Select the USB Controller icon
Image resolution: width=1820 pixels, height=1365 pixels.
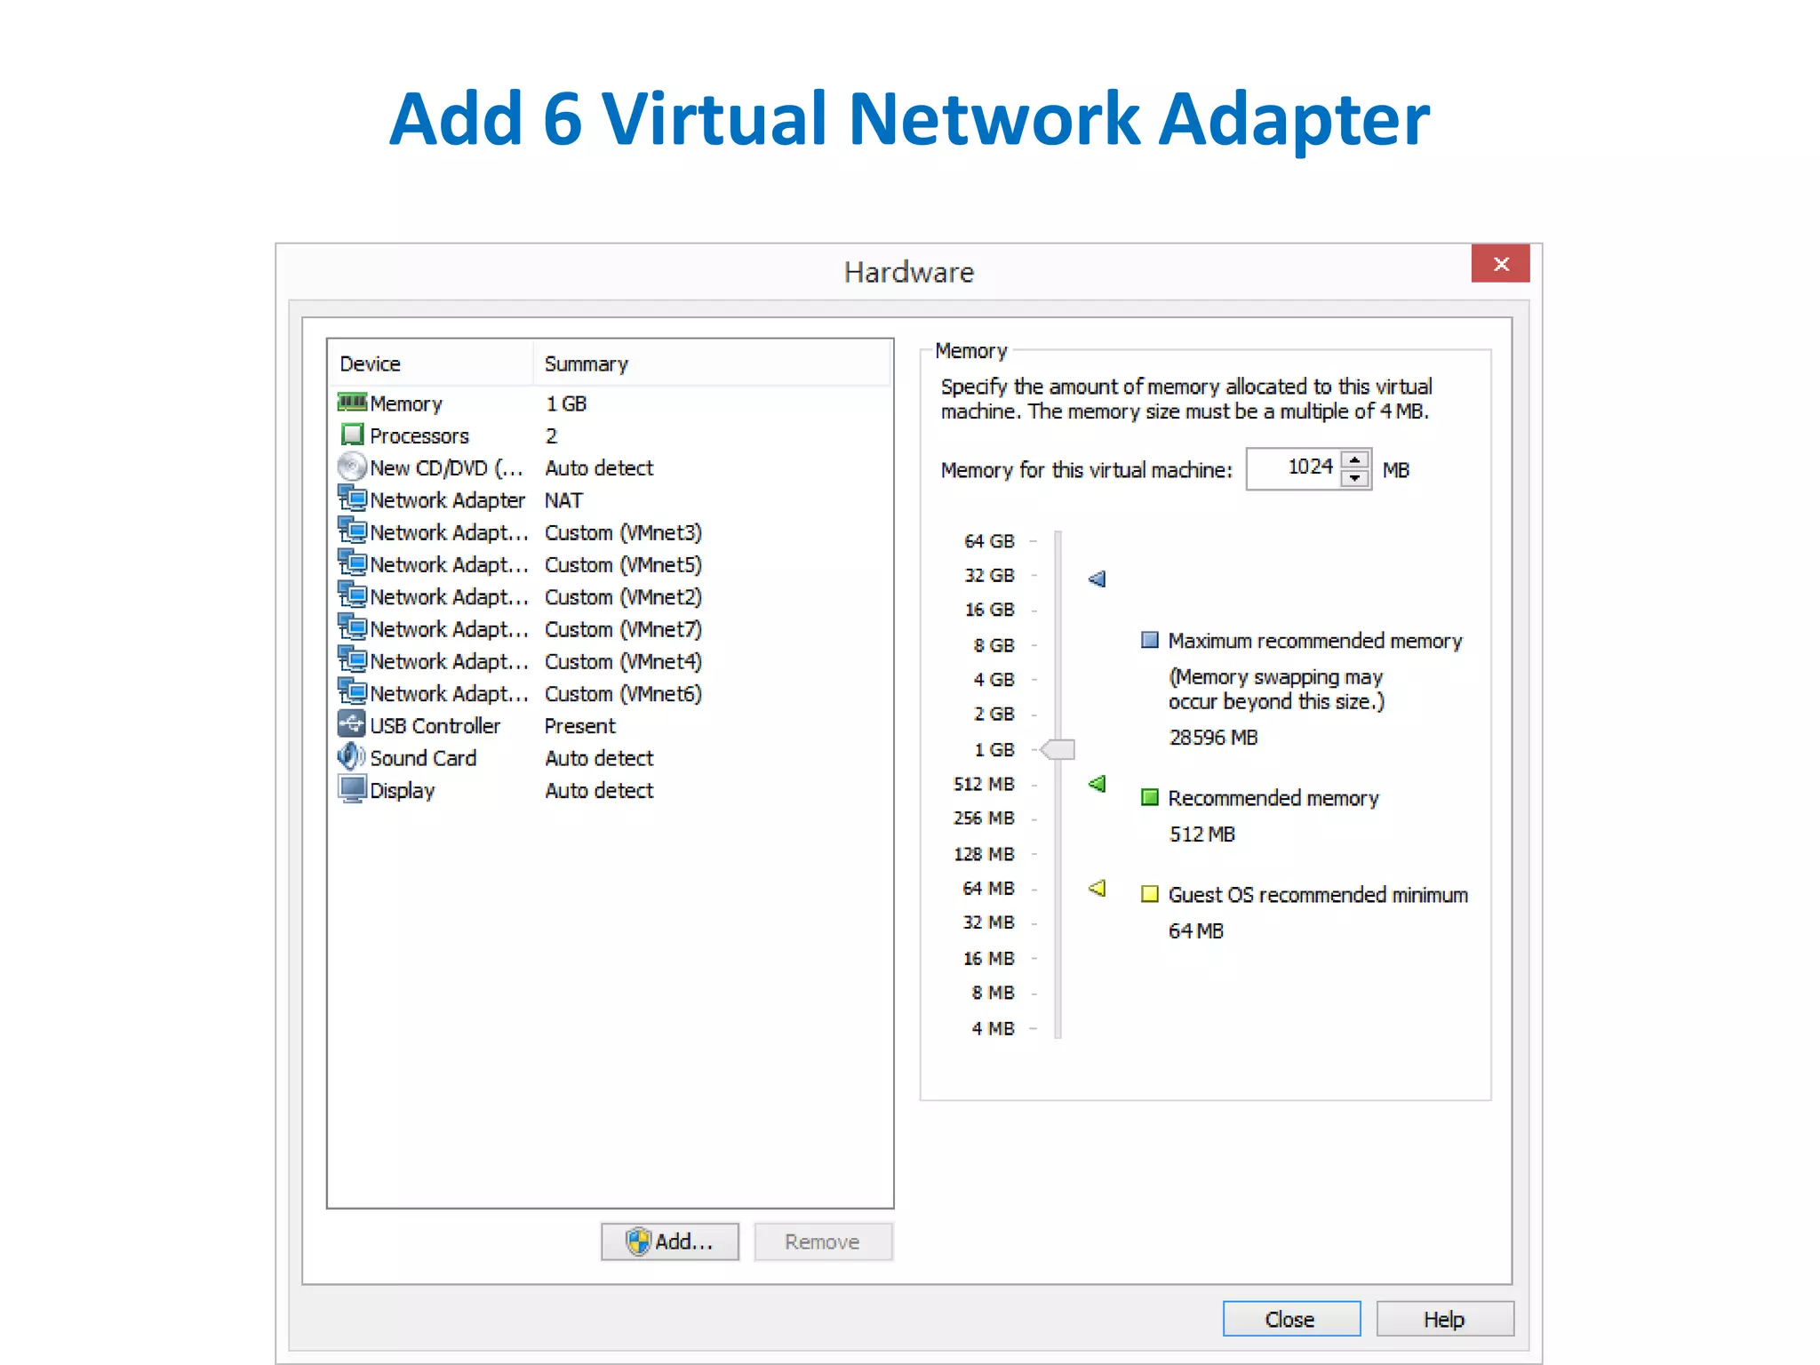pyautogui.click(x=352, y=724)
